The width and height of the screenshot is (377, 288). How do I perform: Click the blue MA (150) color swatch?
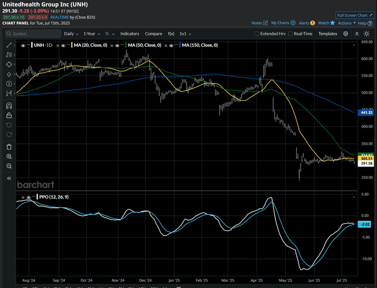click(x=180, y=45)
